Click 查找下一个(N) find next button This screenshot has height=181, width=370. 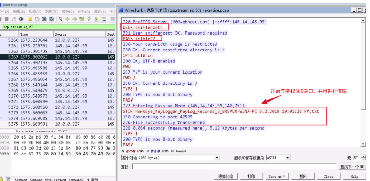(x=352, y=167)
